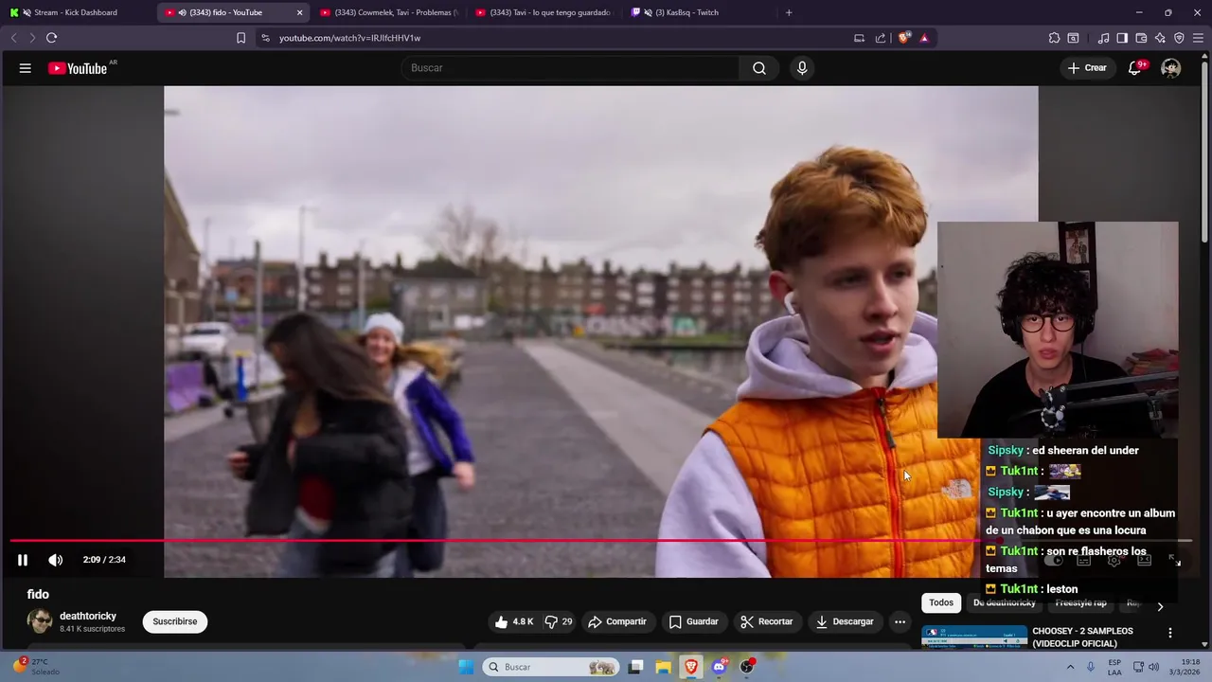This screenshot has width=1212, height=682.
Task: Download the video with Descargar
Action: 845,622
